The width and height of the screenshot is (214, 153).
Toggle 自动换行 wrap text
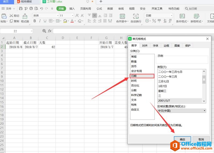pos(136,18)
